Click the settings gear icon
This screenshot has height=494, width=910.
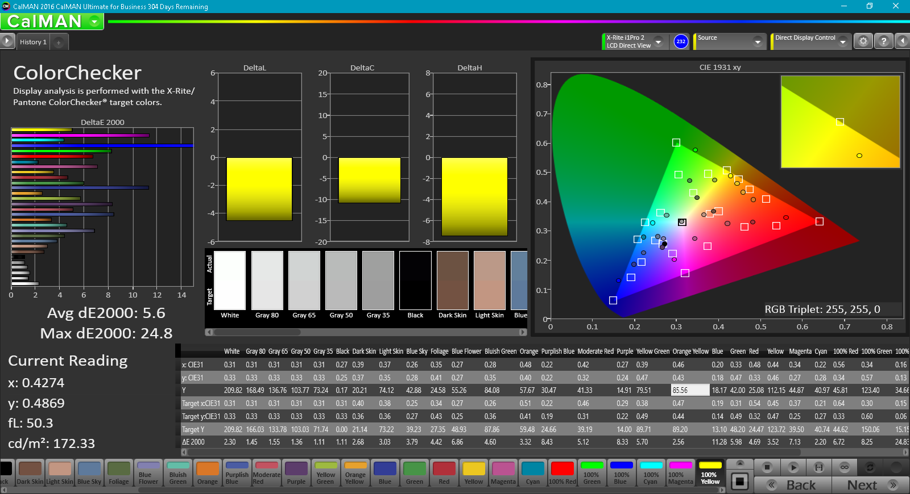[x=863, y=41]
